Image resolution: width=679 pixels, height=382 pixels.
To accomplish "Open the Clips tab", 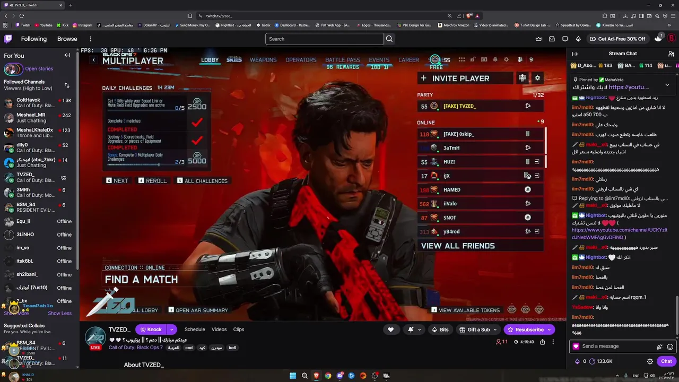I will pos(239,329).
